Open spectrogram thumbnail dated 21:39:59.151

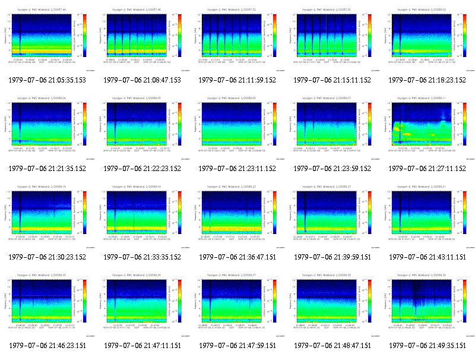click(332, 217)
